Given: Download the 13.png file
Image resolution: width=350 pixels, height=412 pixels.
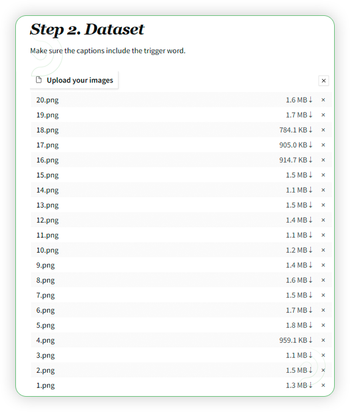Looking at the screenshot, I should [x=311, y=205].
